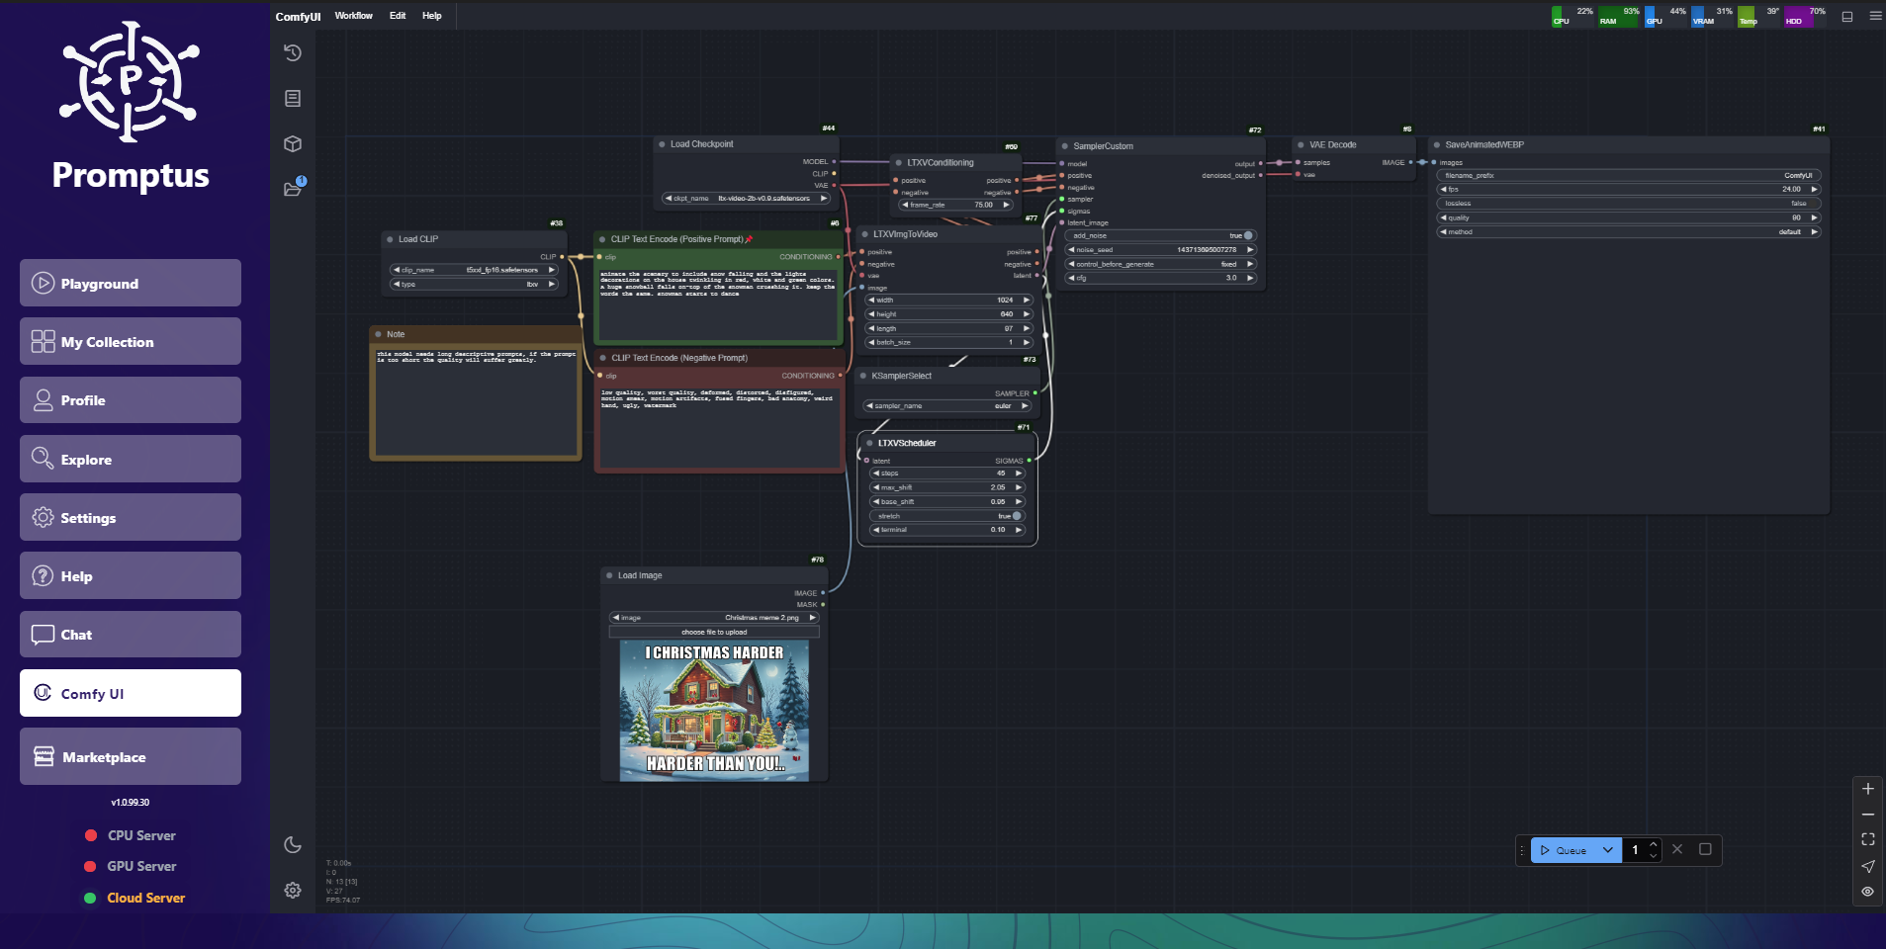This screenshot has height=949, width=1886.
Task: Enable add_noise in SamplerCustom node
Action: point(1246,235)
